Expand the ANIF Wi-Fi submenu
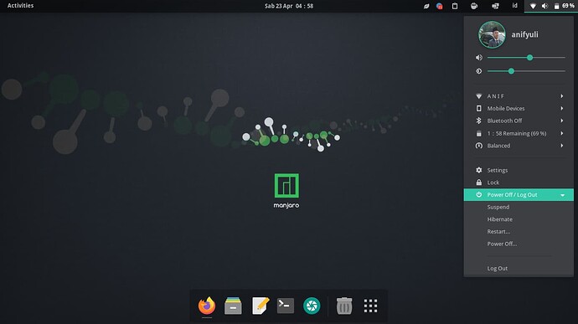The image size is (578, 324). point(519,96)
